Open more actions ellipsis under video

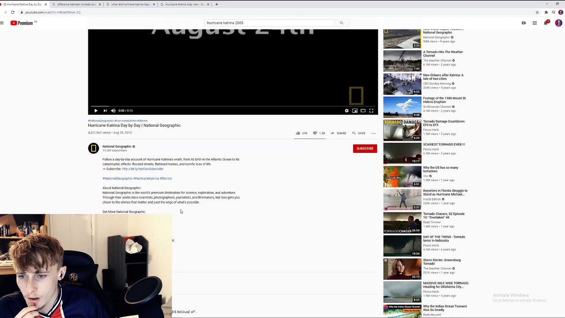(x=373, y=133)
